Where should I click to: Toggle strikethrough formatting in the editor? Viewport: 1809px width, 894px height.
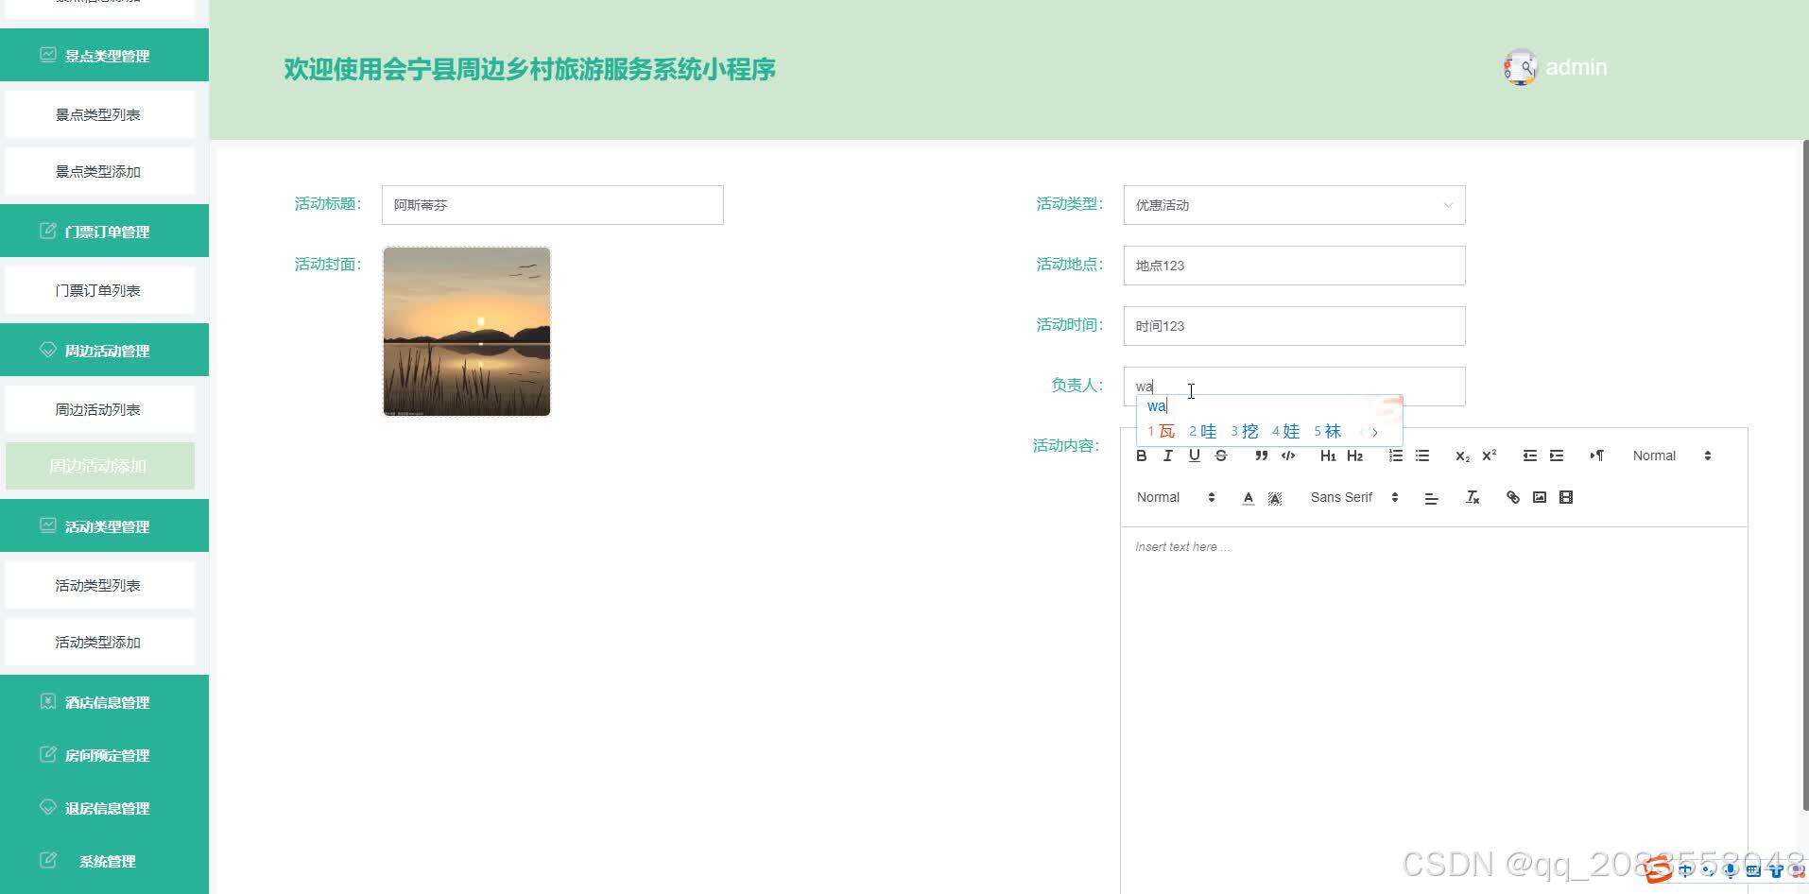1220,456
